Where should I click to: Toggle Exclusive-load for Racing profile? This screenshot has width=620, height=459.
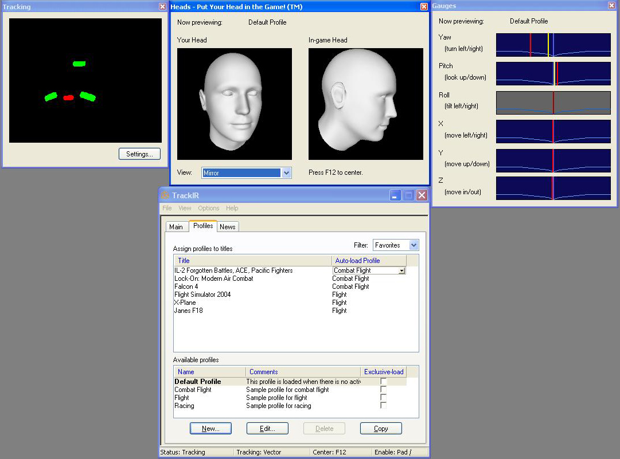pos(383,406)
